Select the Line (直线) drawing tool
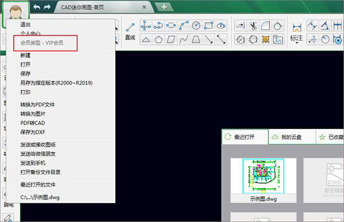Viewport: 344px width, 222px height. (x=130, y=32)
